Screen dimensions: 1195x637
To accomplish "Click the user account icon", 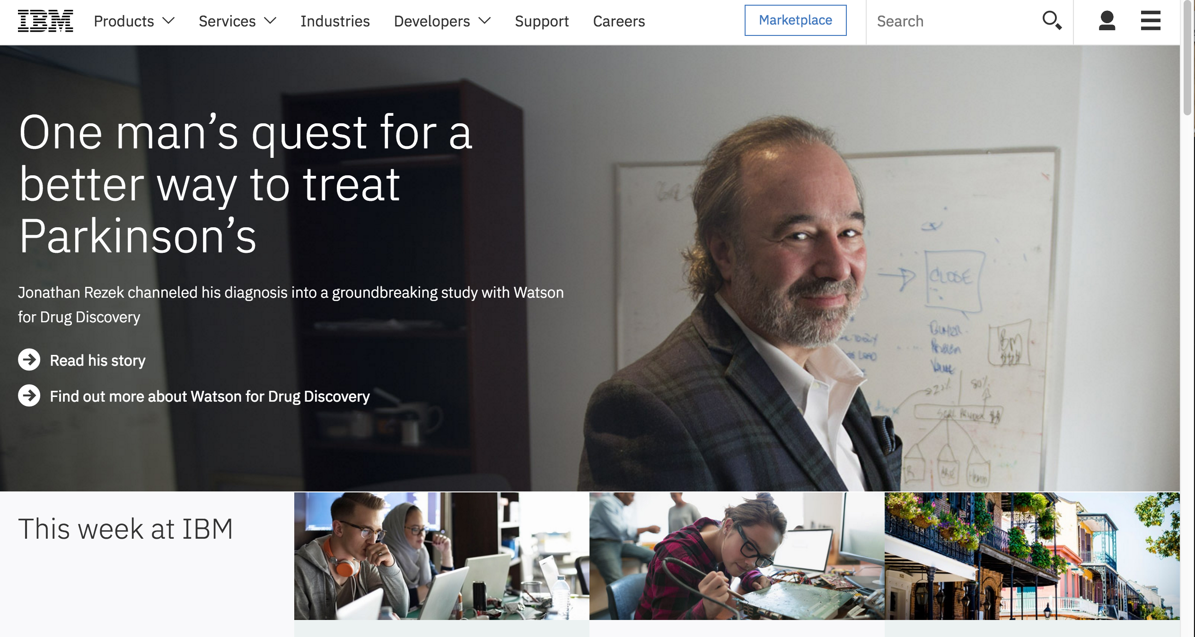I will [x=1106, y=20].
